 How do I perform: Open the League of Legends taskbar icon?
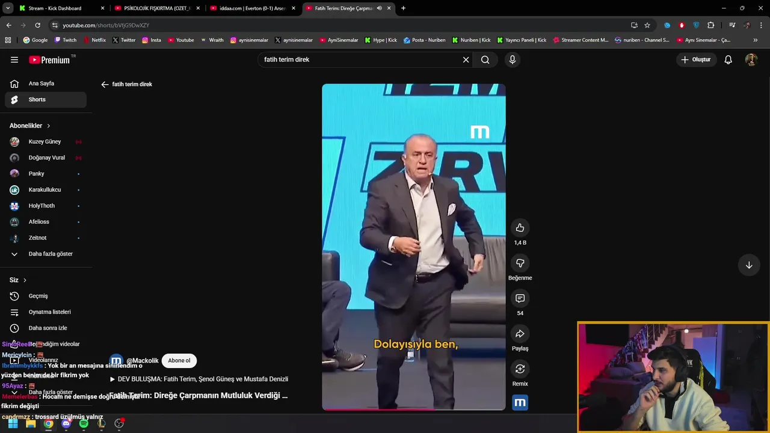point(101,423)
